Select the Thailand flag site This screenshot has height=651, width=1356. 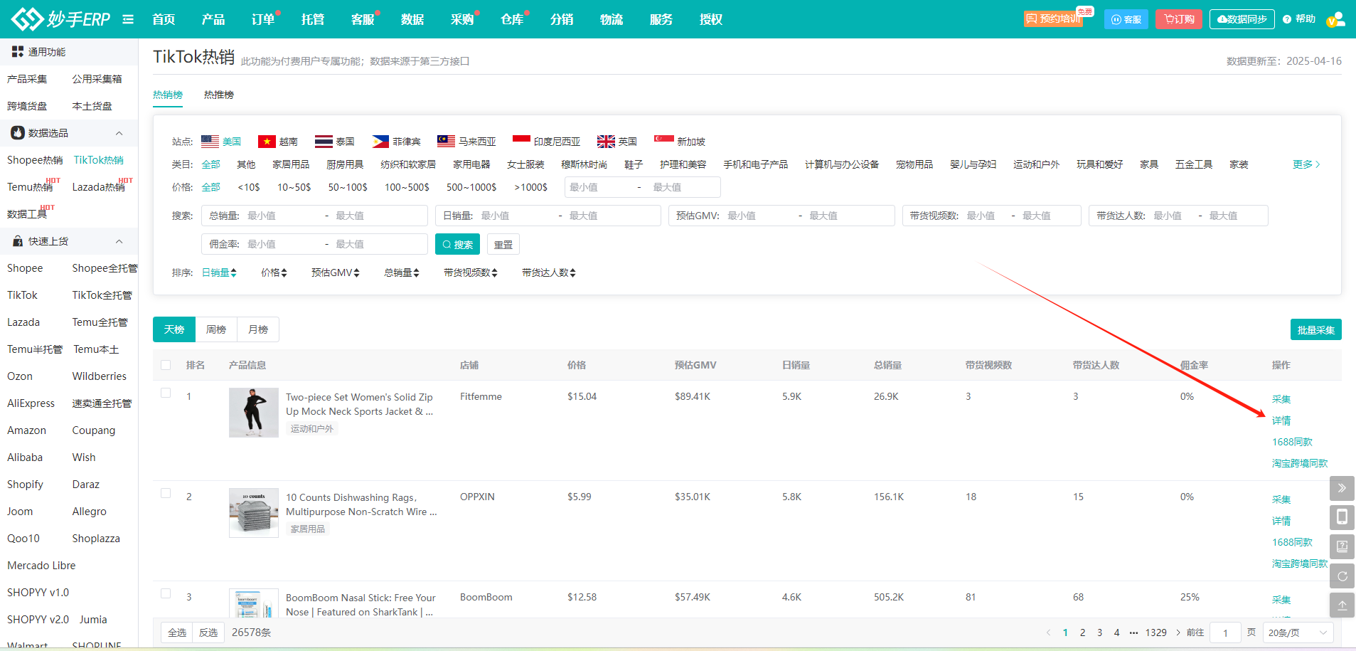tap(324, 142)
